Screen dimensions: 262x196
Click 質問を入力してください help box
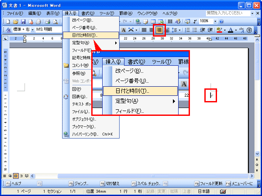point(228,14)
